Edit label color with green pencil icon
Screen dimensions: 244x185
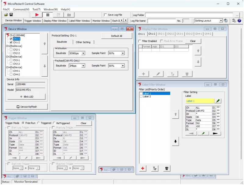[218, 101]
